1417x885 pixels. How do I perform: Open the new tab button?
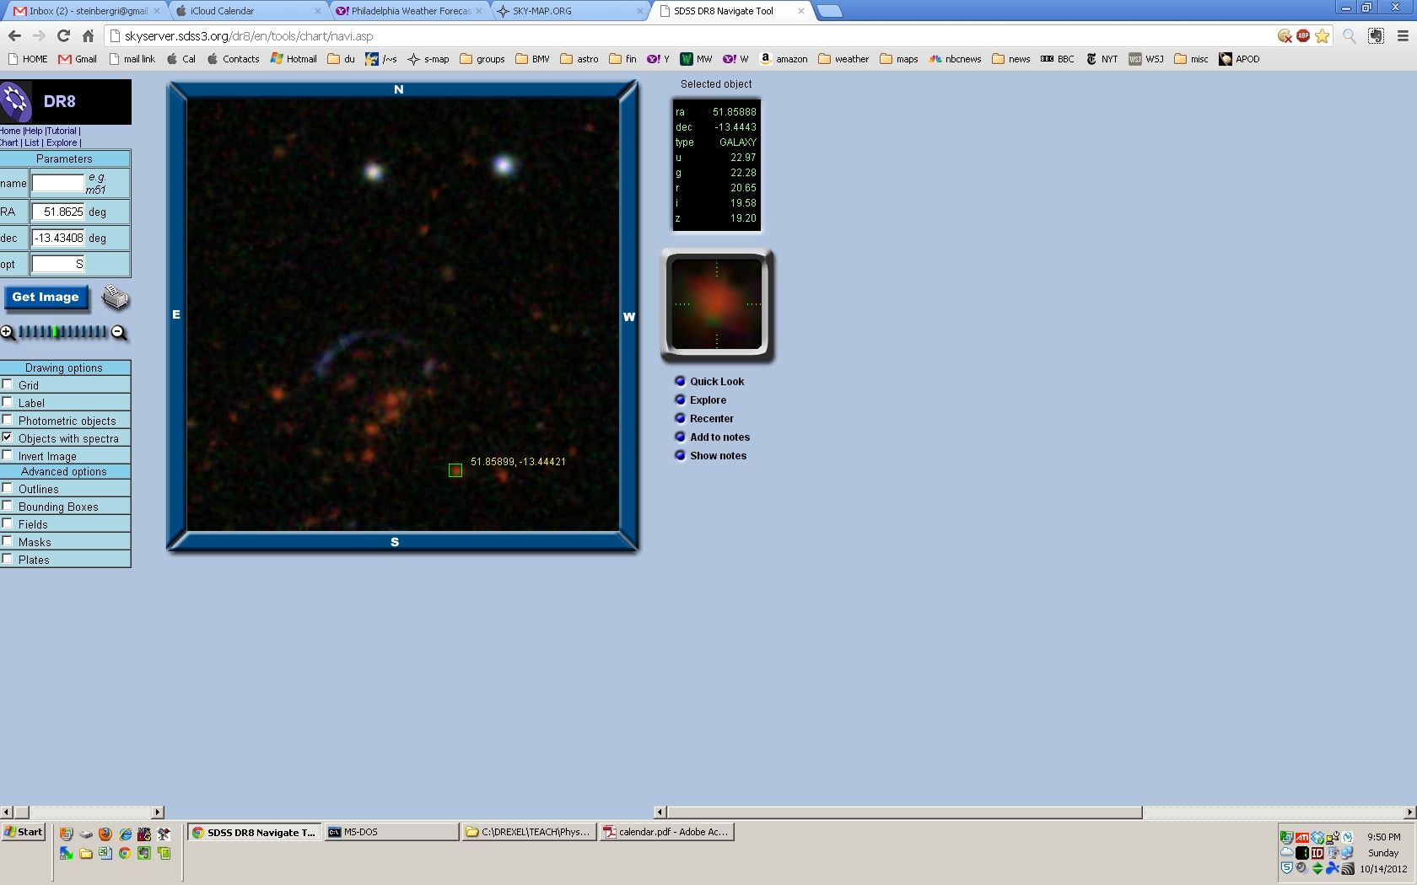830,11
